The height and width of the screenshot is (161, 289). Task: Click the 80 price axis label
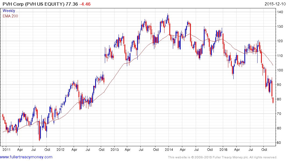[x=279, y=99]
